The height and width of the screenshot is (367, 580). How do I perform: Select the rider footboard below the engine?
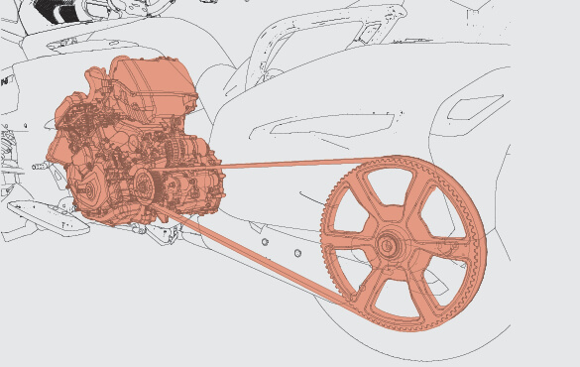point(49,218)
